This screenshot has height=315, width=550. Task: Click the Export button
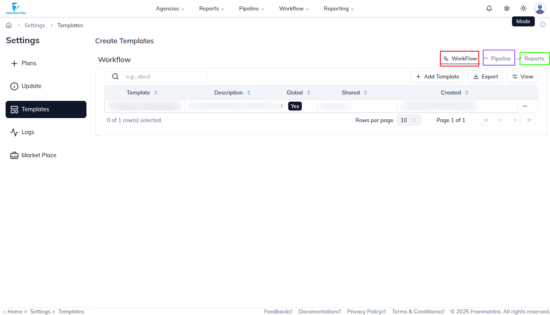click(486, 76)
